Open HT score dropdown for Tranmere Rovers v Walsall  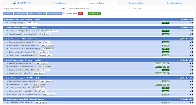(44, 42)
